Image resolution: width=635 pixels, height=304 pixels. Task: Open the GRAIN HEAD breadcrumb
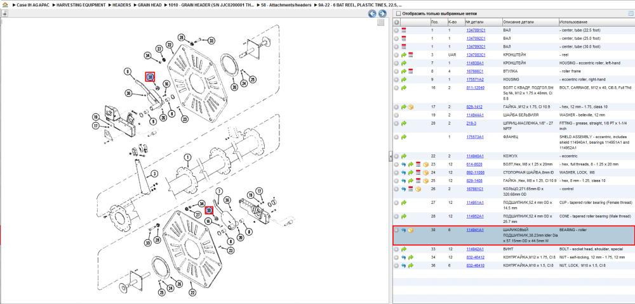150,5
